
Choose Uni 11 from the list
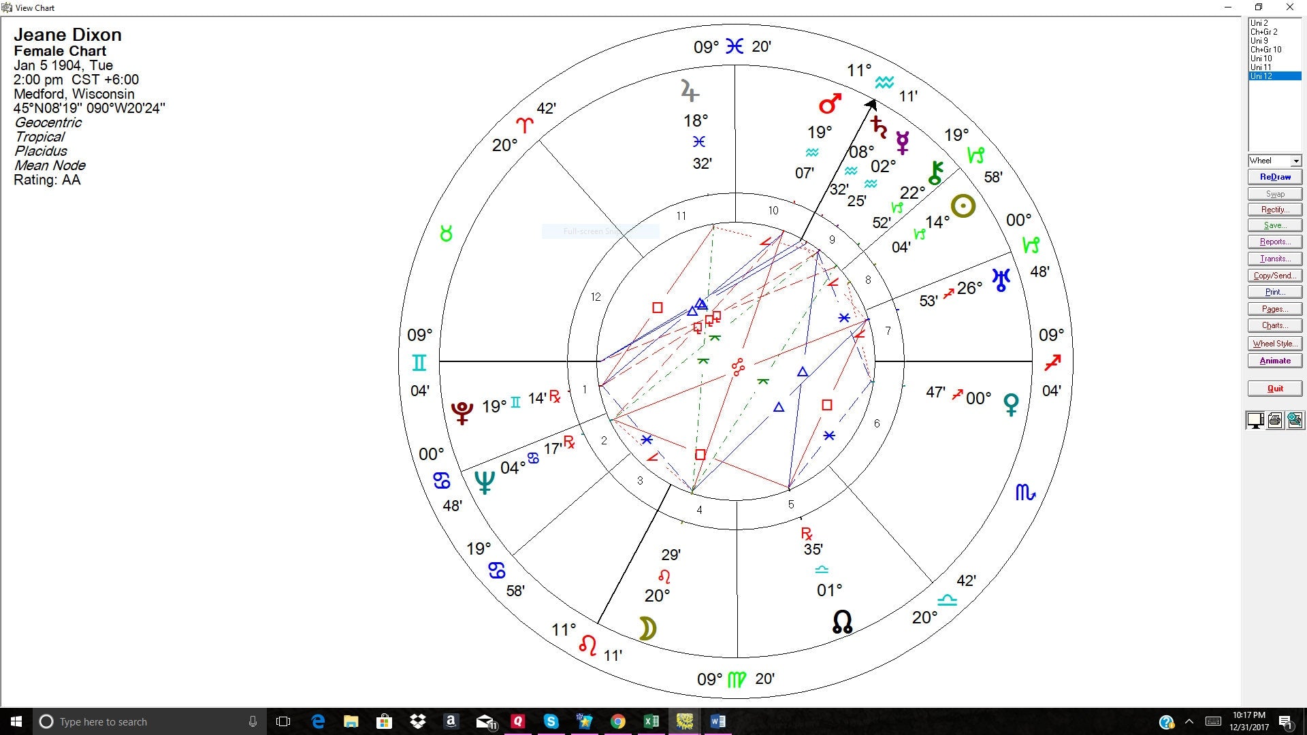coord(1261,67)
